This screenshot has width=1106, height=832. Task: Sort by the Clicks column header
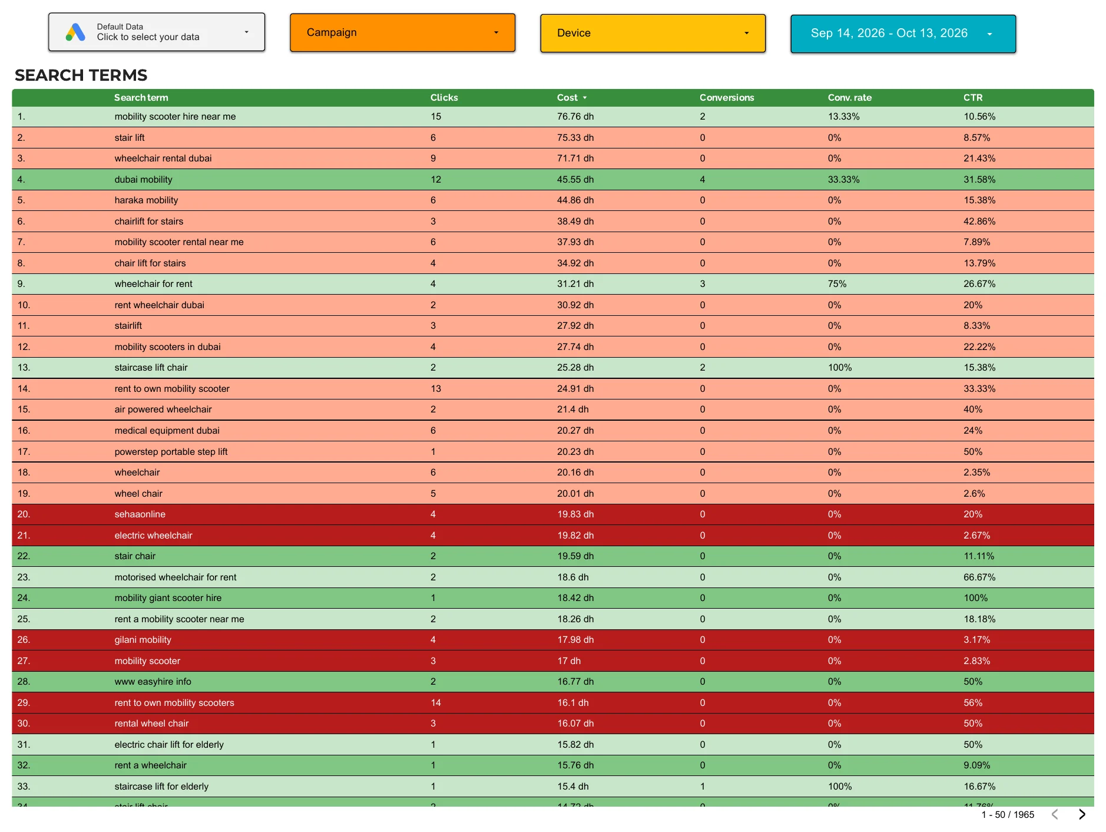tap(444, 98)
